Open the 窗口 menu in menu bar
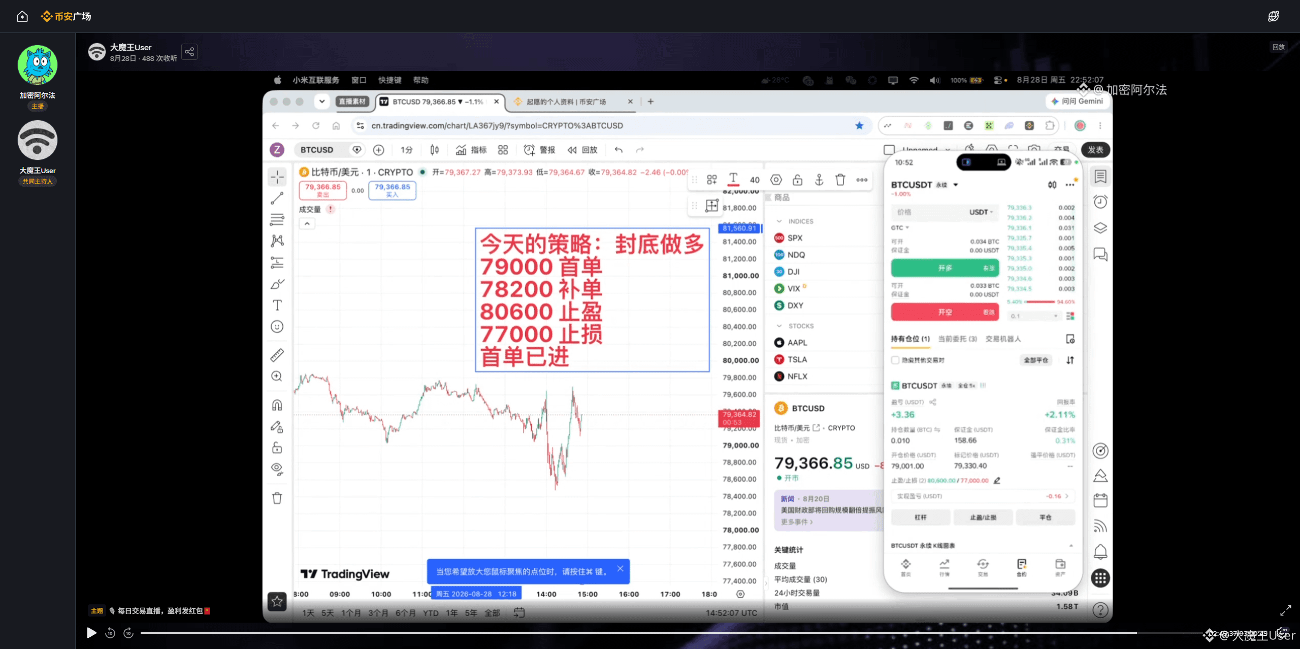The width and height of the screenshot is (1300, 649). coord(359,80)
